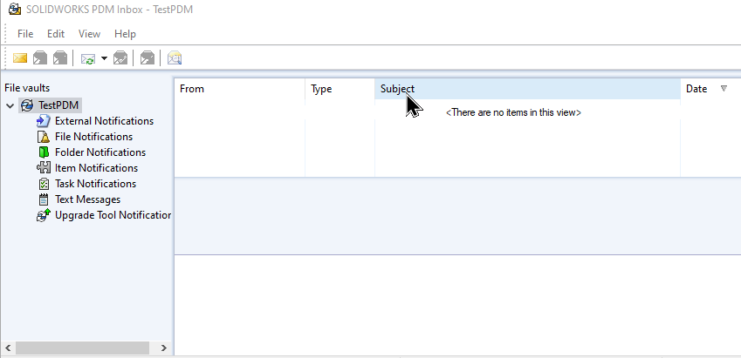Open the dropdown arrow beside the refresh envelope
The width and height of the screenshot is (741, 358).
(104, 58)
